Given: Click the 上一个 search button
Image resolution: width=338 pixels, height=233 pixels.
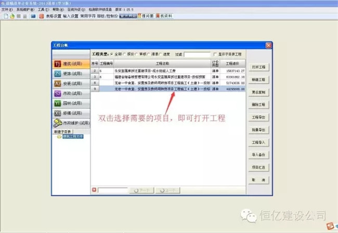Looking at the screenshot, I should click(168, 190).
